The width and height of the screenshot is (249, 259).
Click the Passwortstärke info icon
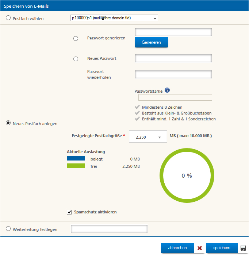tap(167, 90)
